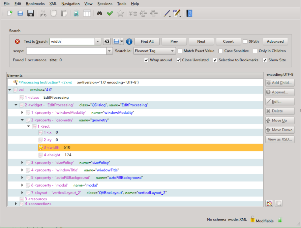
Task: Collapse the 'geometry' property node
Action: (x=22, y=120)
